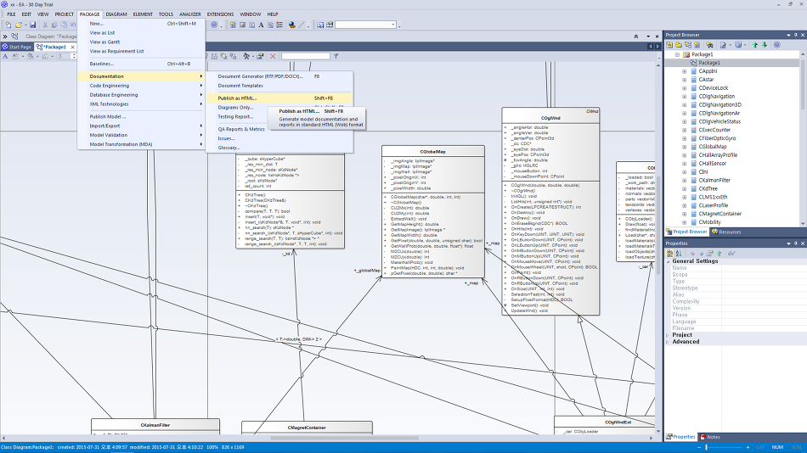This screenshot has height=453, width=807.
Task: Open the FILE menu
Action: [x=11, y=14]
